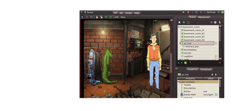Select the Resources dock tab
The width and height of the screenshot is (238, 111).
[x=204, y=17]
